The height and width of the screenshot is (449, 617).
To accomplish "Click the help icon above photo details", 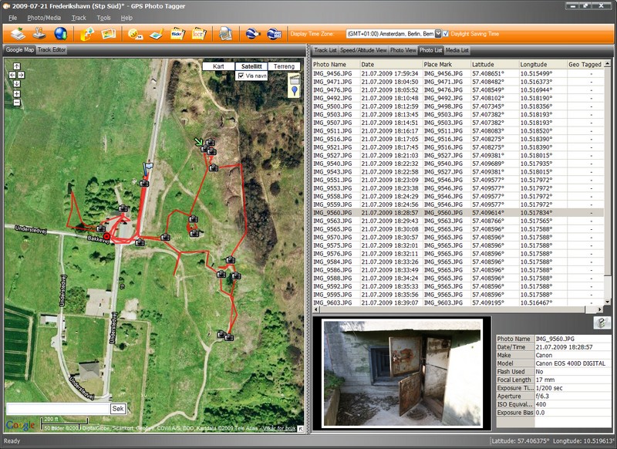I will [602, 322].
